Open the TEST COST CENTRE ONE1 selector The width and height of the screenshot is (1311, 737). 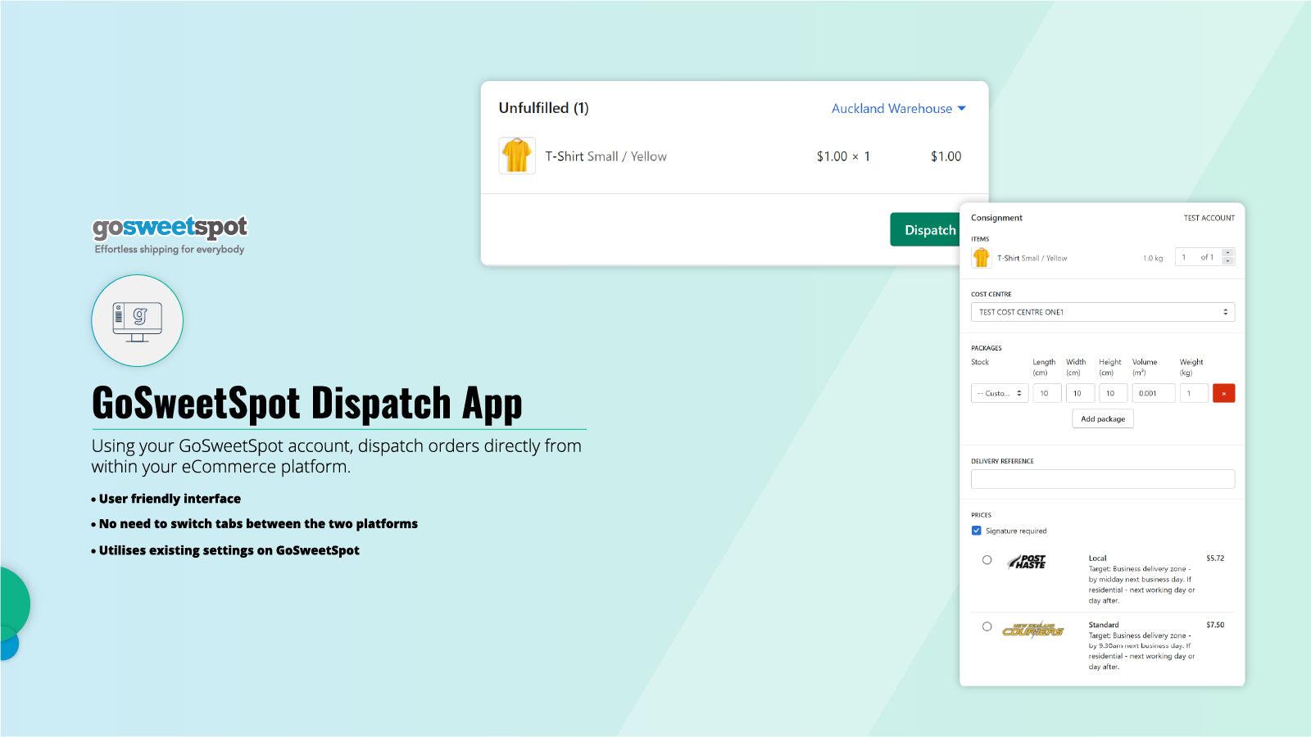coord(1102,312)
